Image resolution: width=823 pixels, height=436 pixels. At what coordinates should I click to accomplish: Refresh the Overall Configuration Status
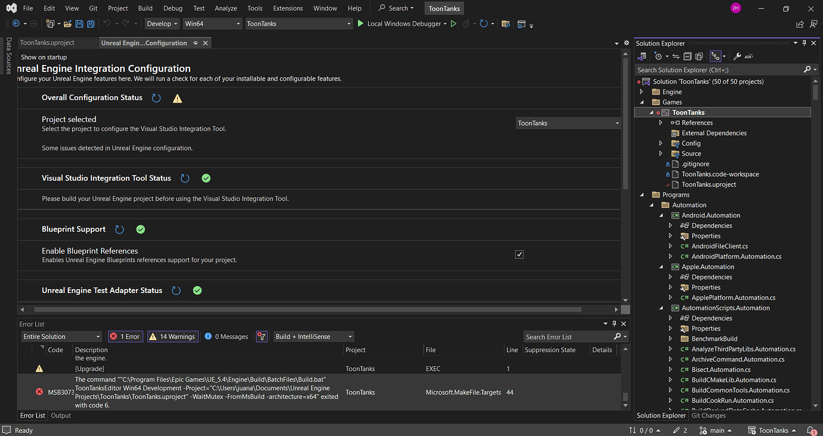(x=156, y=97)
